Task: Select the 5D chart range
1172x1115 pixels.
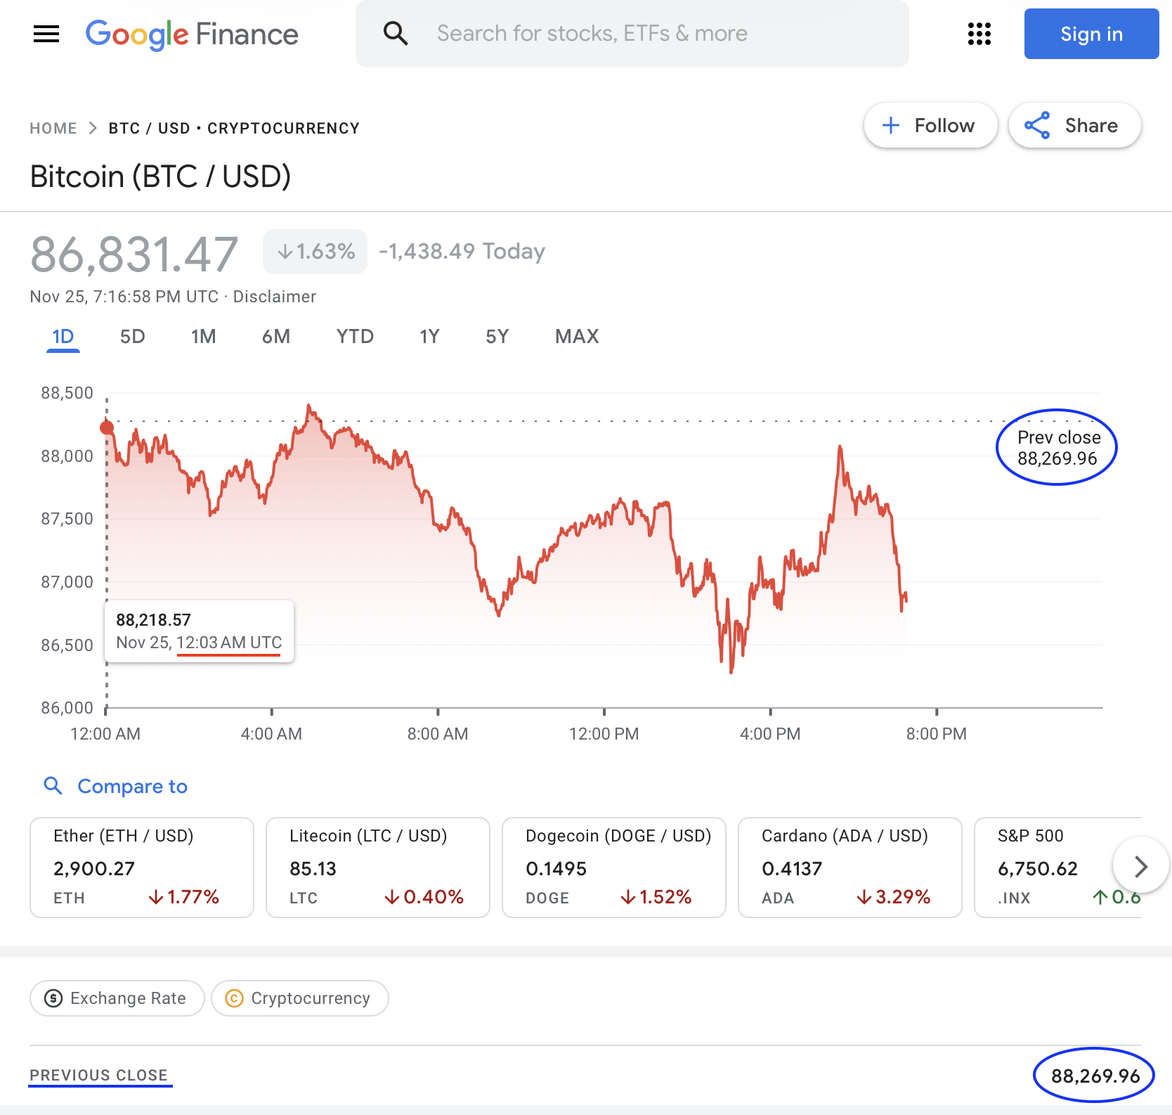Action: [x=132, y=337]
